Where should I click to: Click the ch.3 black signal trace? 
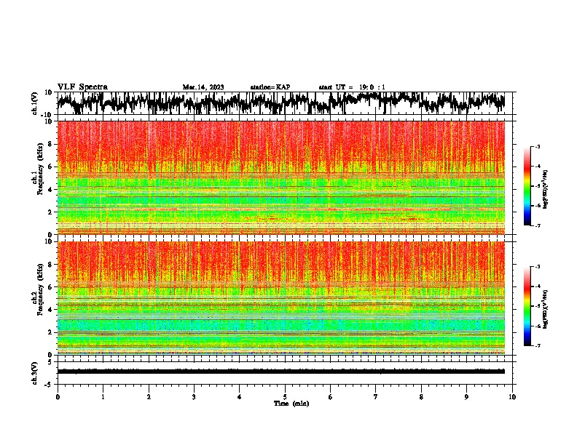[x=281, y=372]
